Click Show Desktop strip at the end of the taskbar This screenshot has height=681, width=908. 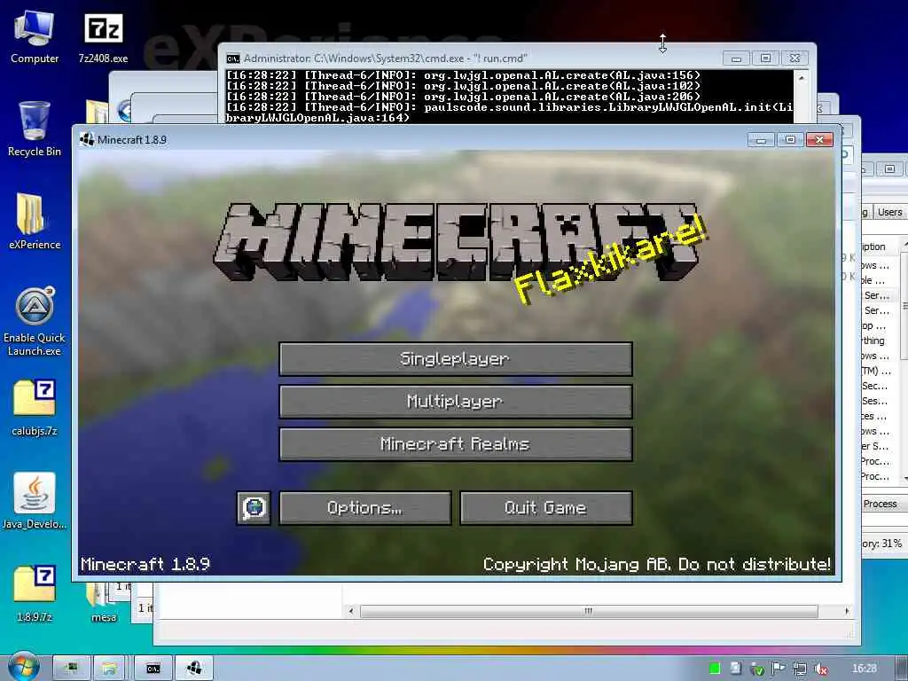pyautogui.click(x=902, y=669)
